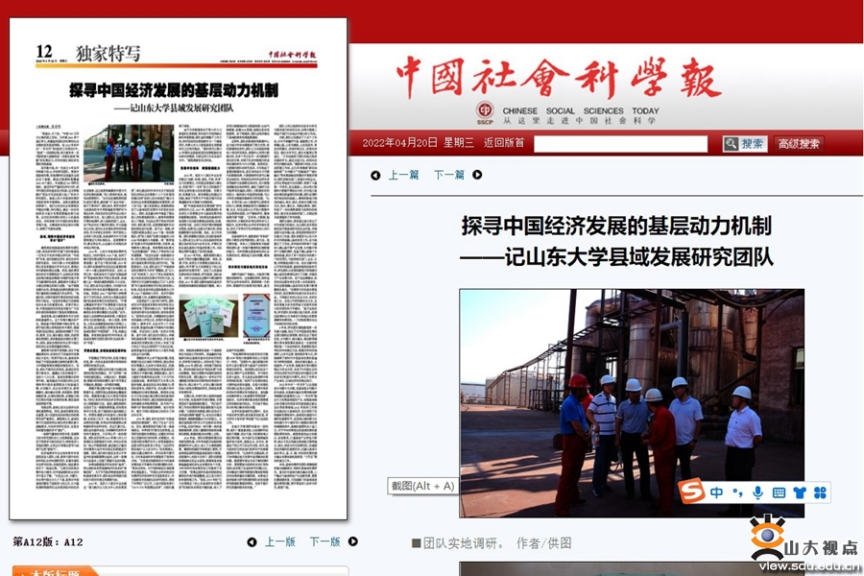
Task: Click the subtitle 记山东大学县域发展研究团队 in the article
Action: coord(639,257)
